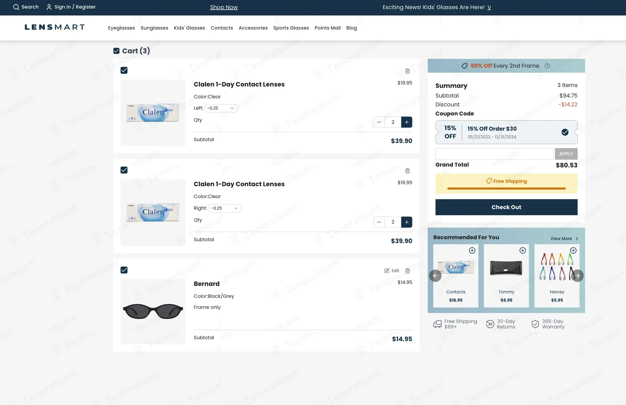Toggle the select-all Cart checkbox
Screen dimensions: 626x405
[116, 51]
